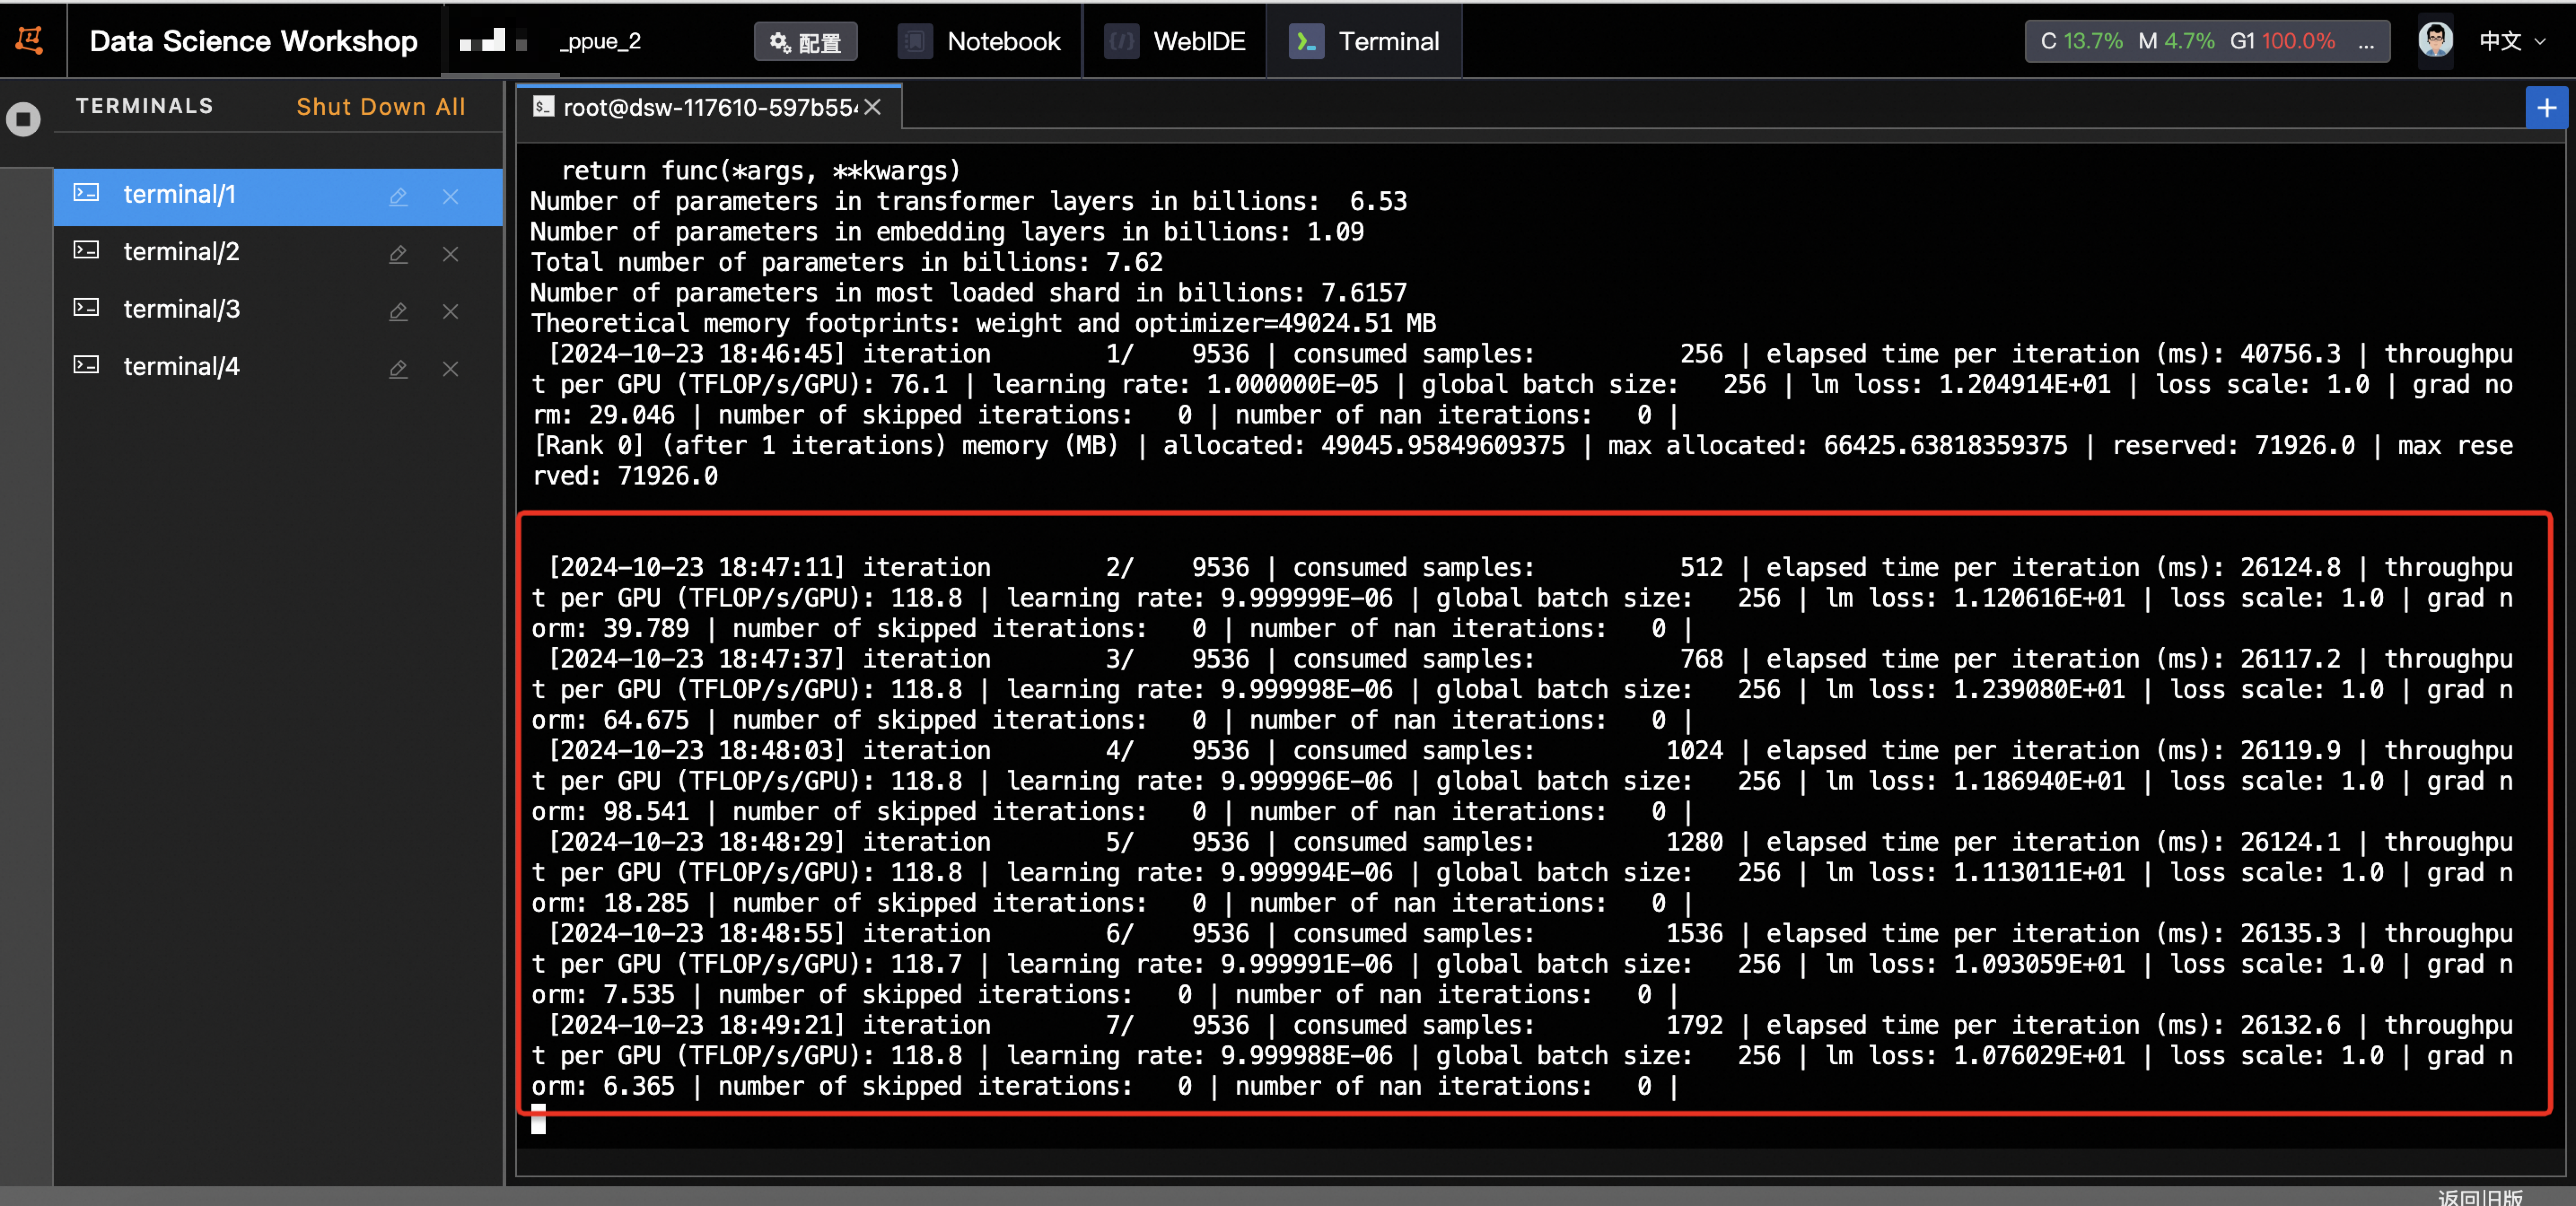The image size is (2576, 1206).
Task: Switch to the Notebook tab
Action: click(980, 41)
